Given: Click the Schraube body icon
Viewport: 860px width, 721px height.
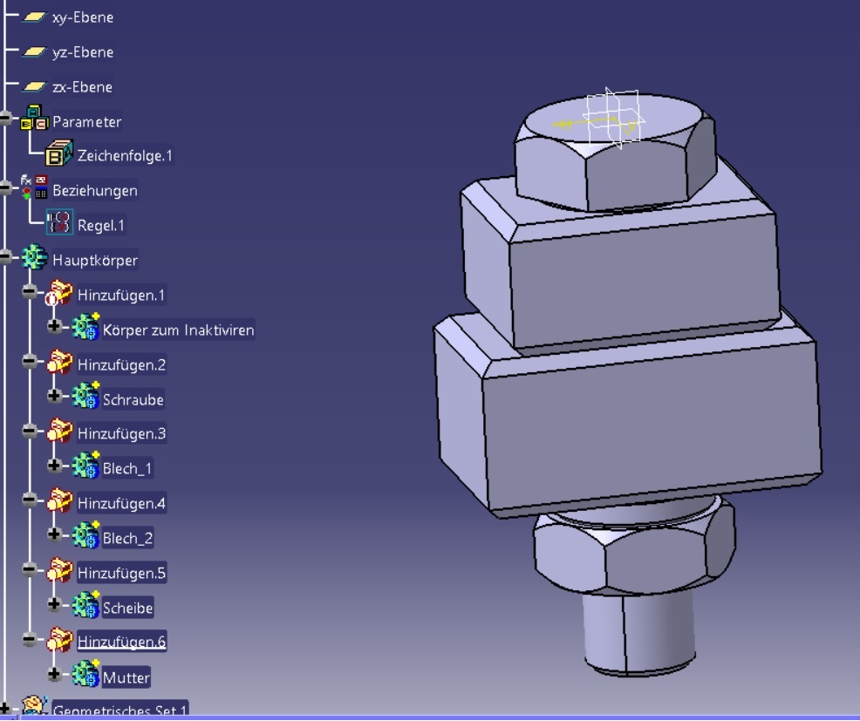Looking at the screenshot, I should click(85, 396).
